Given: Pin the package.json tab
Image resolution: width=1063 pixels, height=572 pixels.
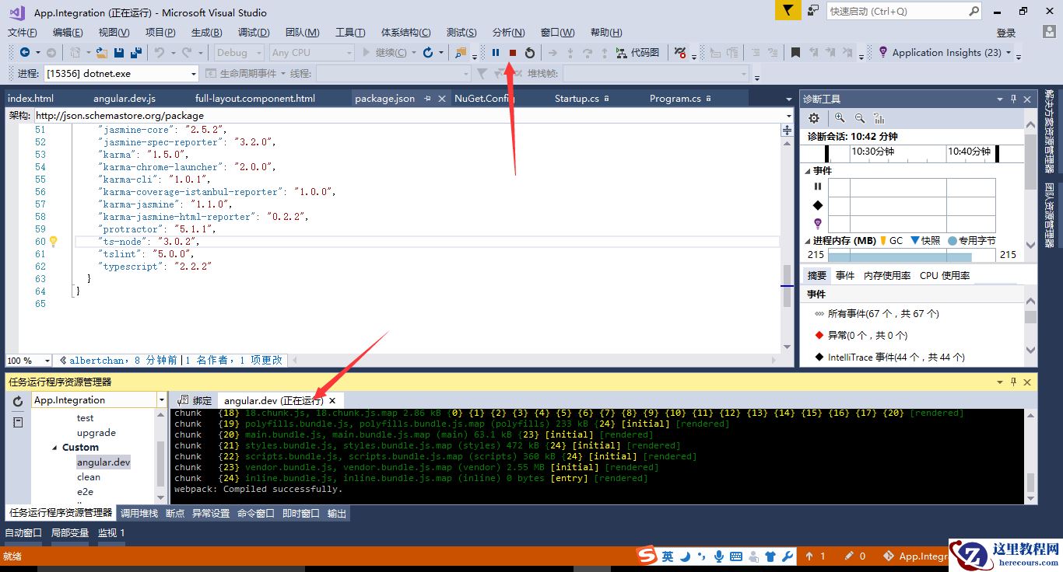Looking at the screenshot, I should tap(427, 99).
